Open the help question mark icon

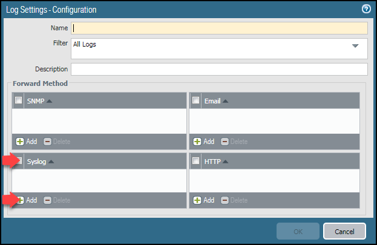click(366, 9)
